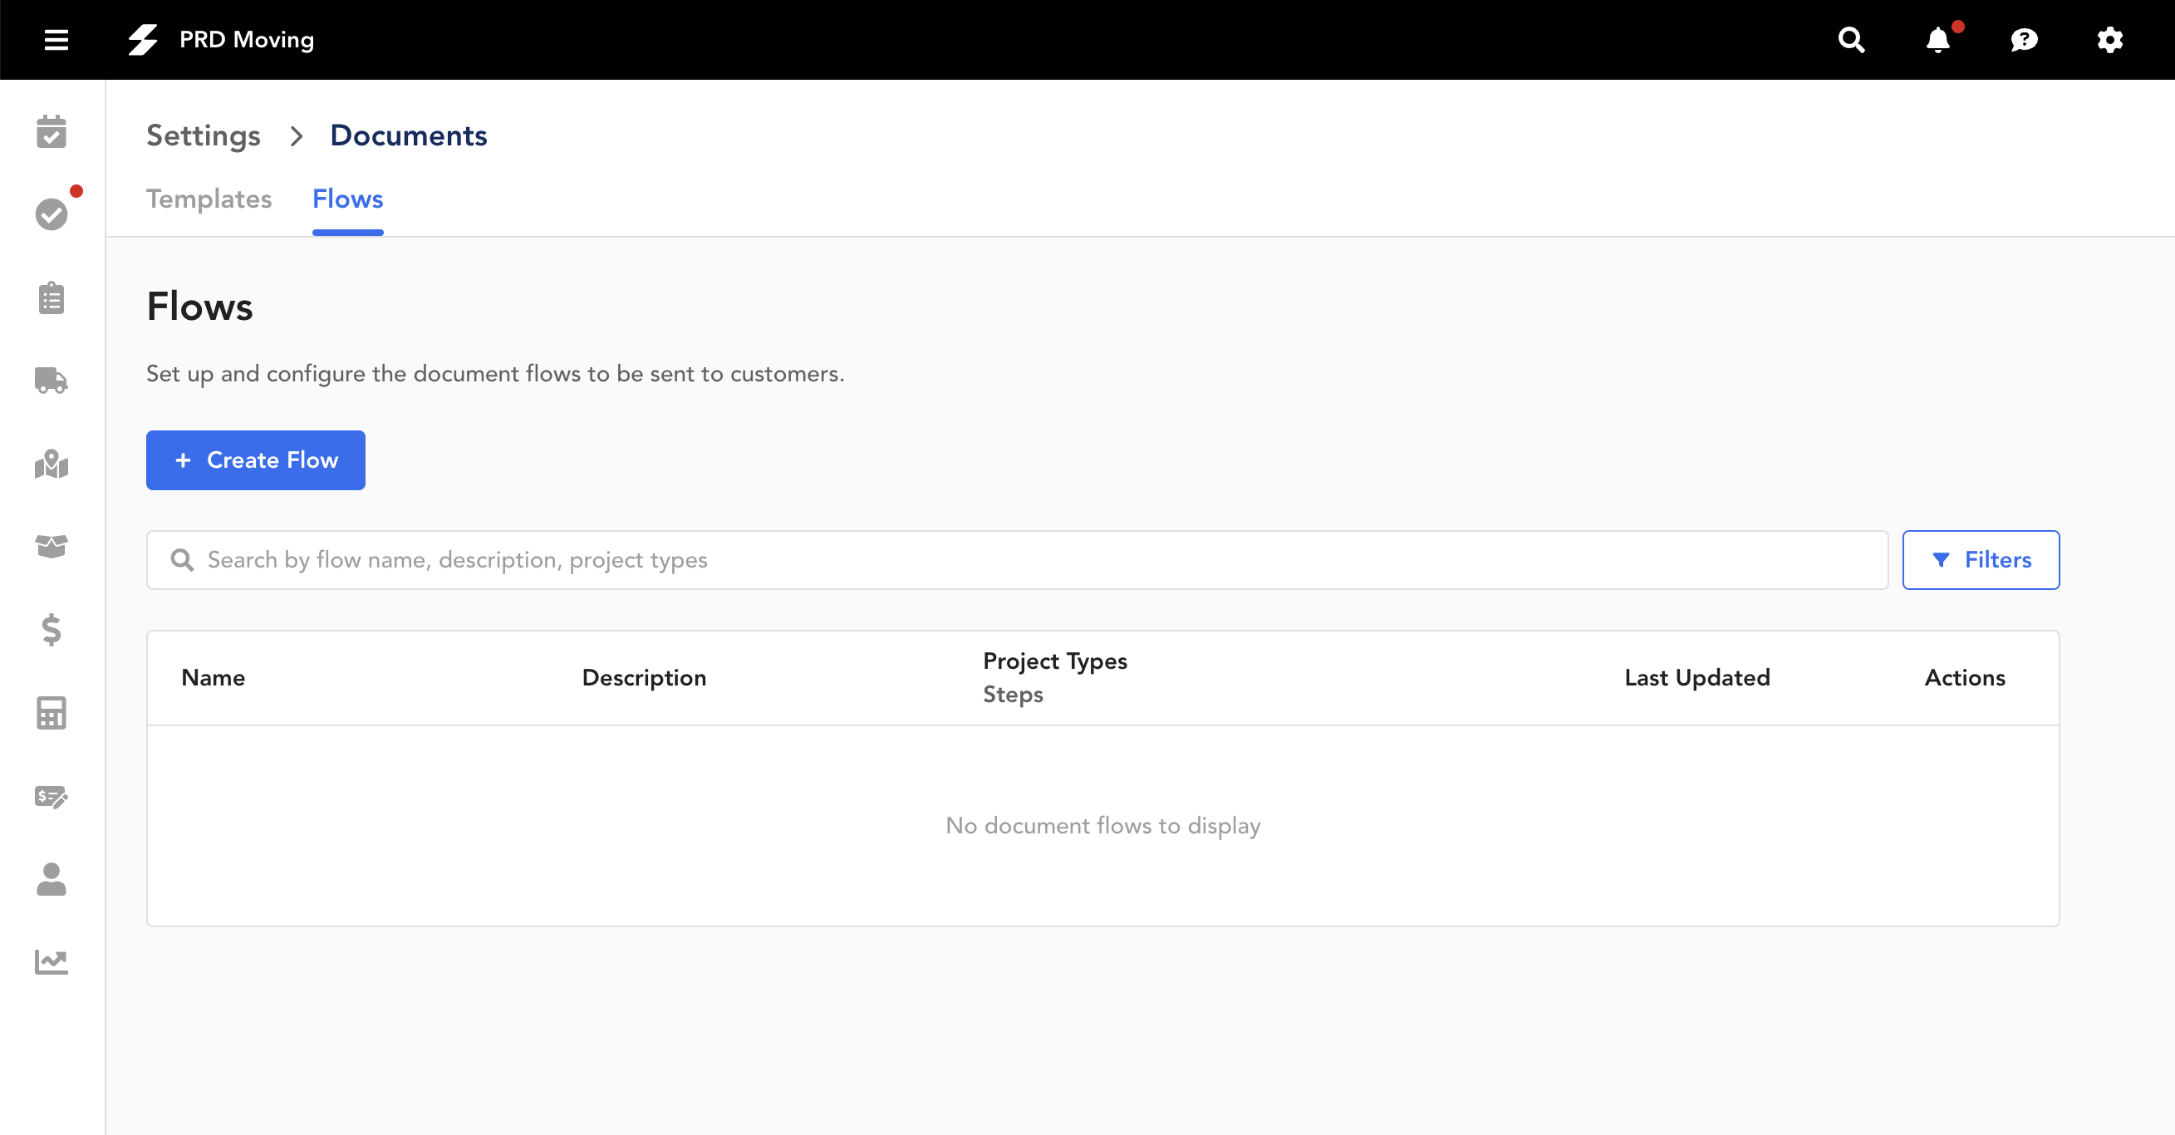Click the Steps sub-header text
This screenshot has height=1135, width=2175.
(1013, 694)
